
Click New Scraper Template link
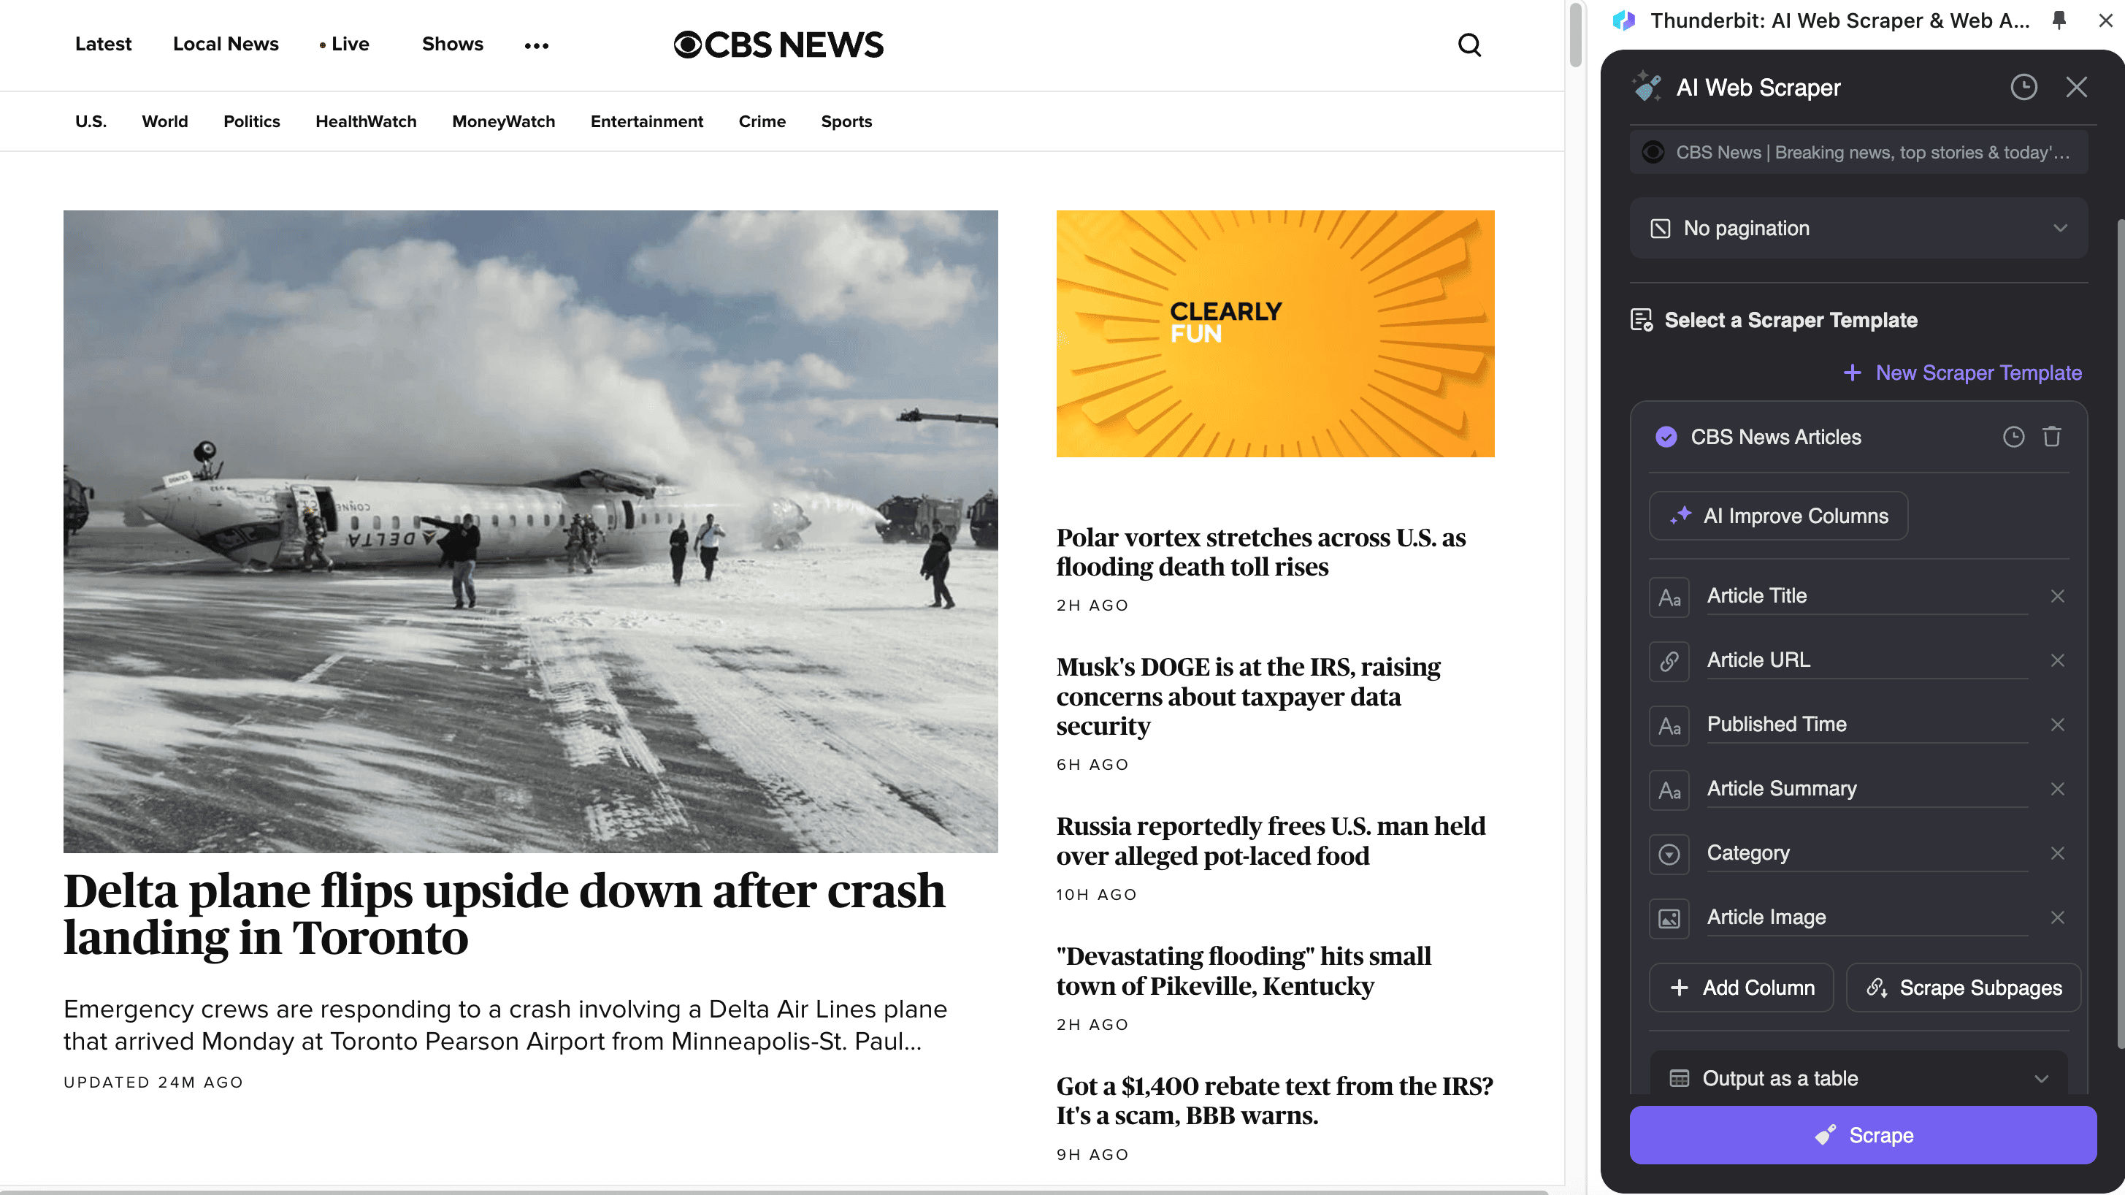(1962, 373)
